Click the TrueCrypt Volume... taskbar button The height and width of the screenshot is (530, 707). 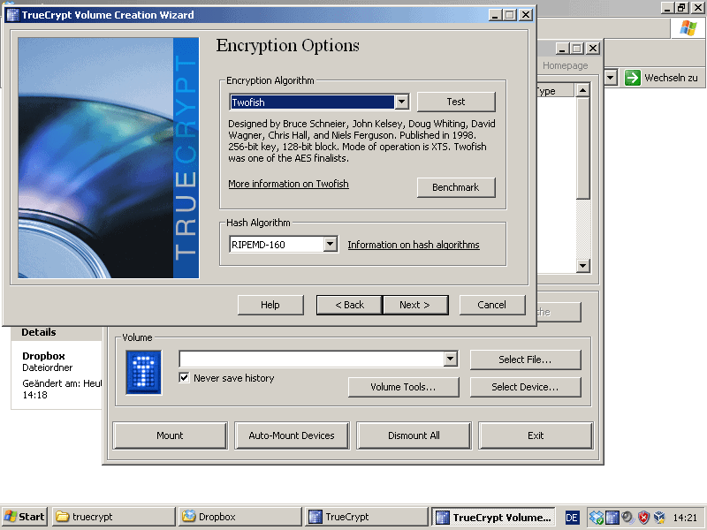pyautogui.click(x=493, y=517)
